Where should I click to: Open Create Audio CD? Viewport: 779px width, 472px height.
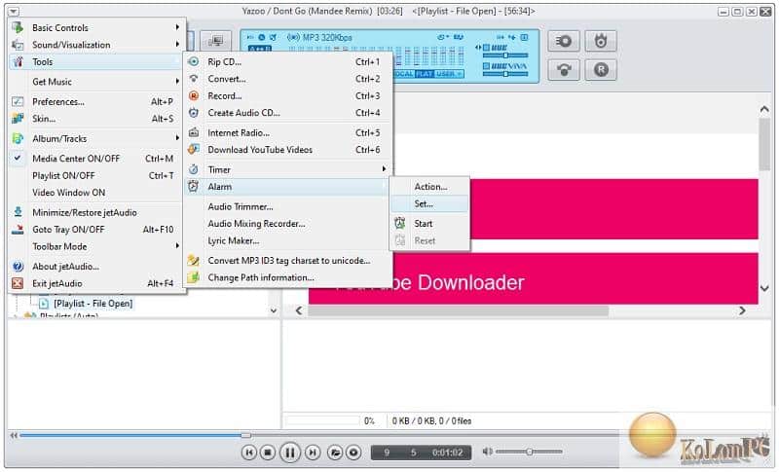pos(287,113)
